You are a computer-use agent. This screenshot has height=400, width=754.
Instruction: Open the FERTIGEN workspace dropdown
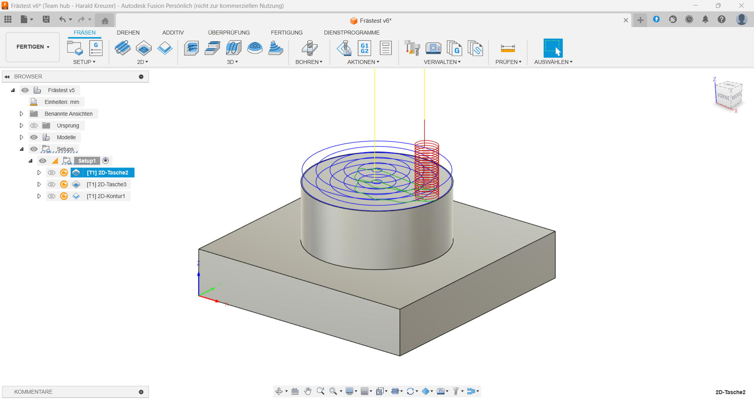33,47
